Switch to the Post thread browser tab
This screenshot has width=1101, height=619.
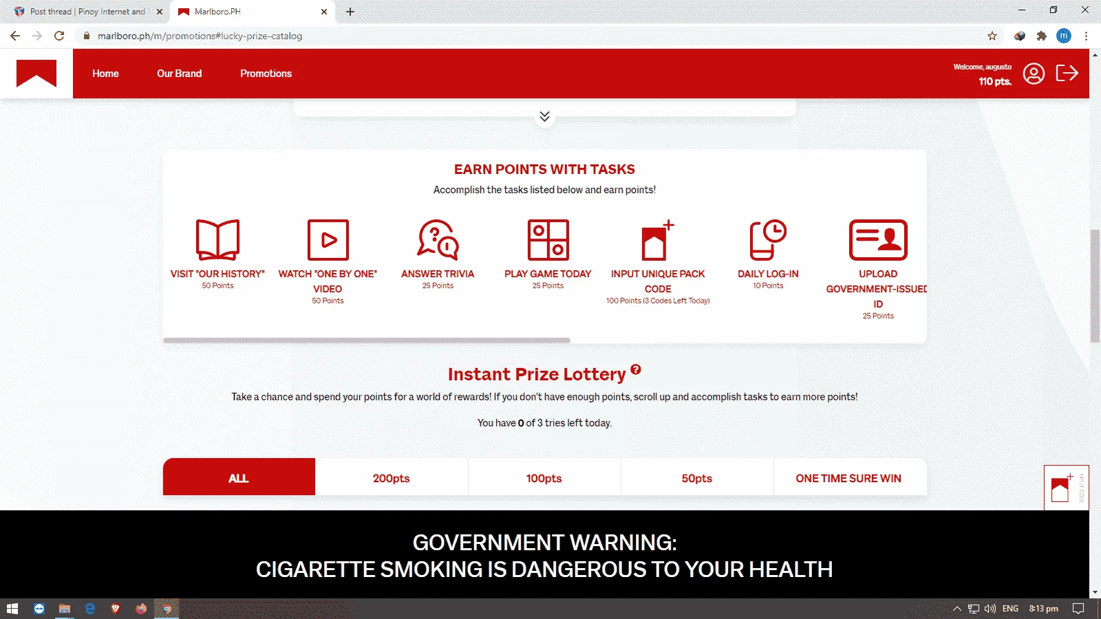coord(87,12)
